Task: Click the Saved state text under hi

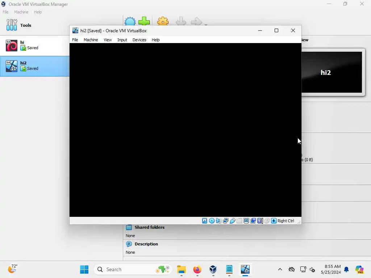Action: [x=33, y=48]
